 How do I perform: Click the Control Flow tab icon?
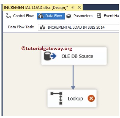point(8,16)
